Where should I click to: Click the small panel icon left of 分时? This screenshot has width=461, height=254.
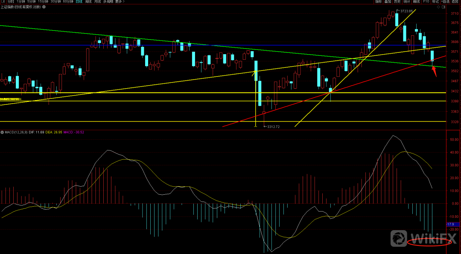coord(3,2)
